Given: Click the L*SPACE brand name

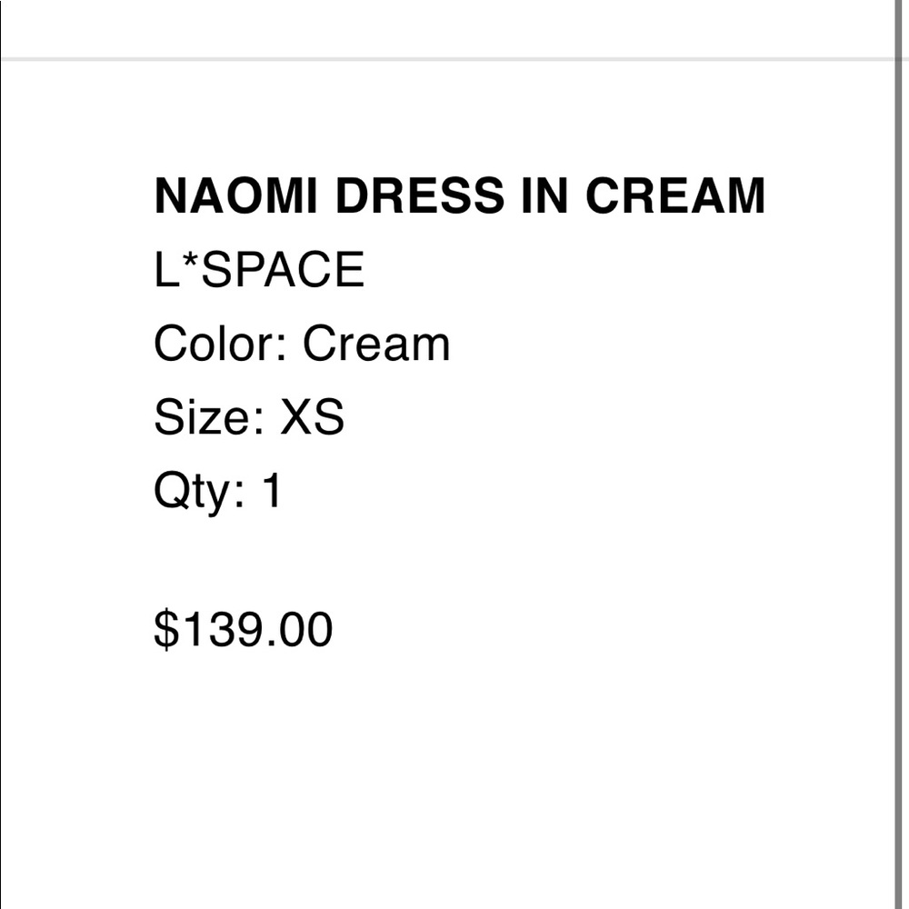Looking at the screenshot, I should [x=259, y=270].
